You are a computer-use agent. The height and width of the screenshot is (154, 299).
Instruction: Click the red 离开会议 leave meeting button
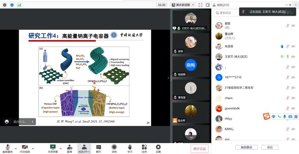[199, 148]
